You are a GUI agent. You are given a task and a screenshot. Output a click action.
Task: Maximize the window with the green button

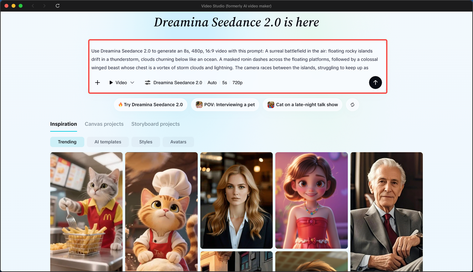pos(21,6)
